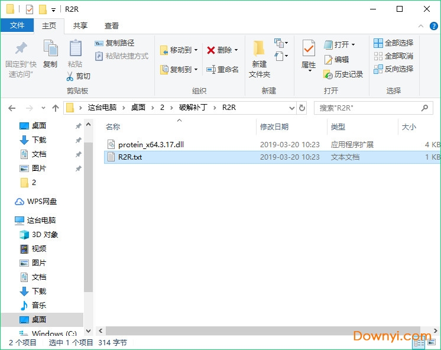Click the red Delete X icon

(x=210, y=50)
